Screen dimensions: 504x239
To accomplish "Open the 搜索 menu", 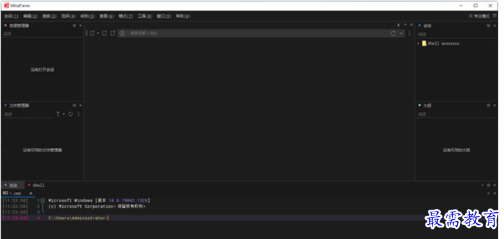I will [x=50, y=16].
